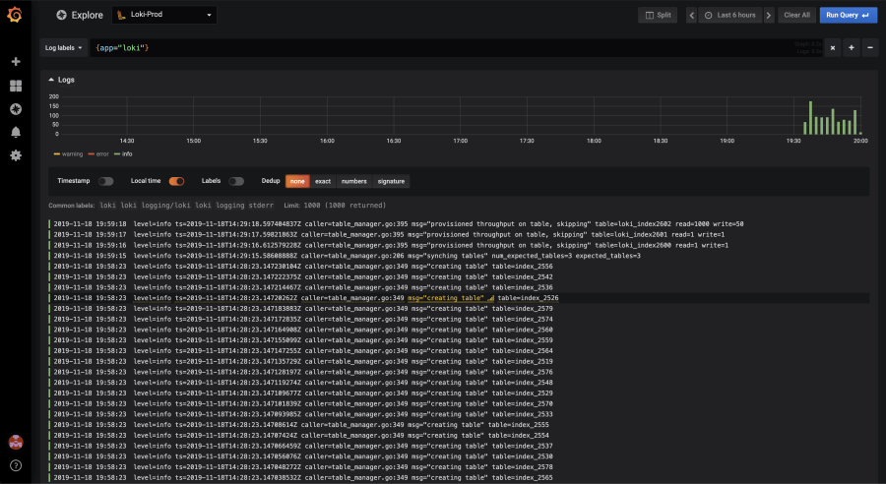Disable the Local time toggle
Image resolution: width=886 pixels, height=484 pixels.
pyautogui.click(x=177, y=181)
